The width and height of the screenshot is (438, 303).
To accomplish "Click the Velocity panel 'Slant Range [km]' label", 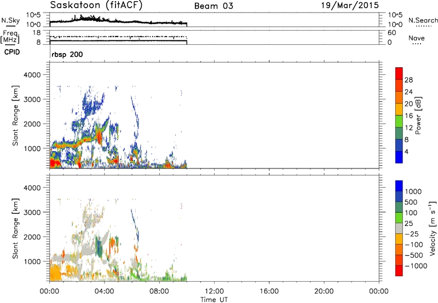I will (x=15, y=228).
